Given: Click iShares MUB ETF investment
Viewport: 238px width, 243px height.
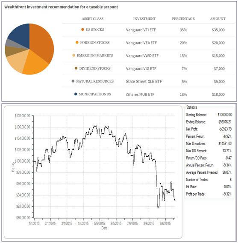Looking at the screenshot, I should 140,95.
